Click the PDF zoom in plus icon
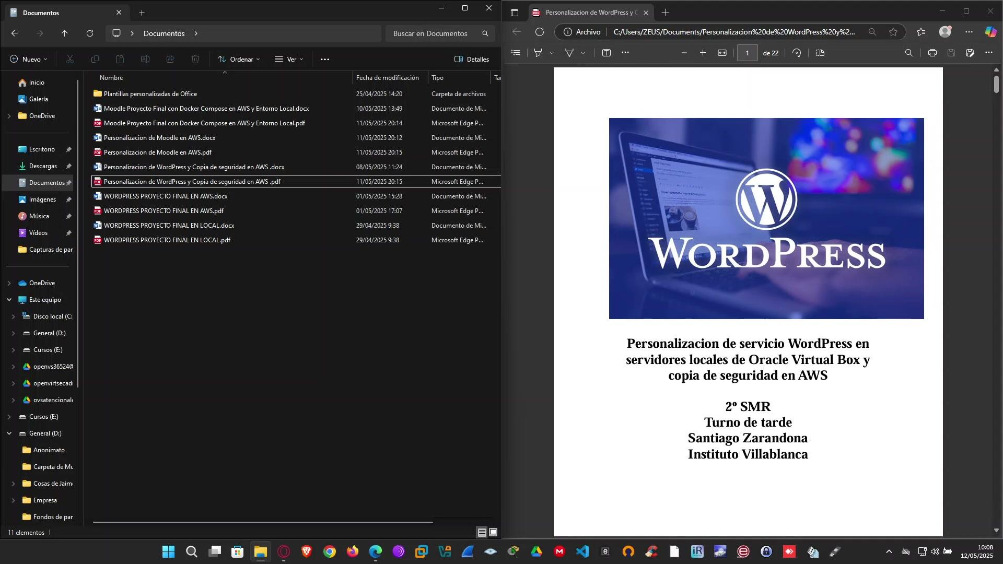 point(703,53)
